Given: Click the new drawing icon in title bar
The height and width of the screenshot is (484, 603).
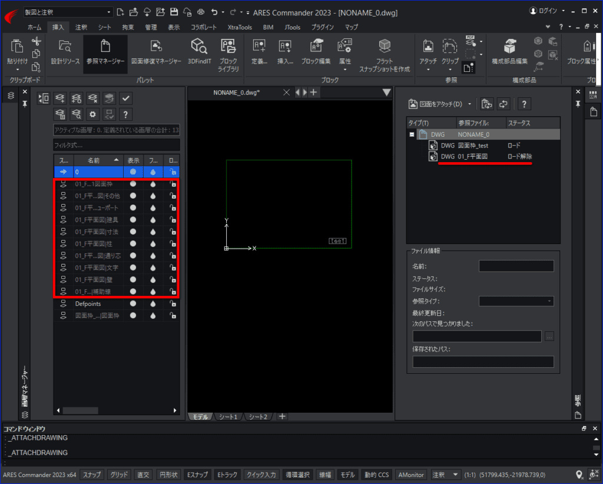Looking at the screenshot, I should [120, 12].
